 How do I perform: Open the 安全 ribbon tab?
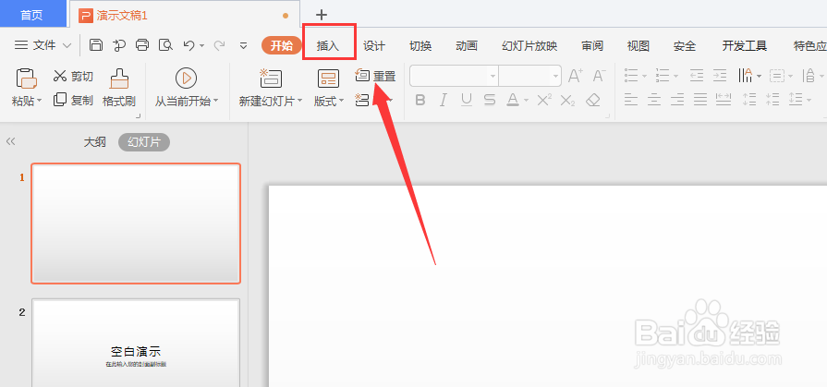pyautogui.click(x=685, y=46)
